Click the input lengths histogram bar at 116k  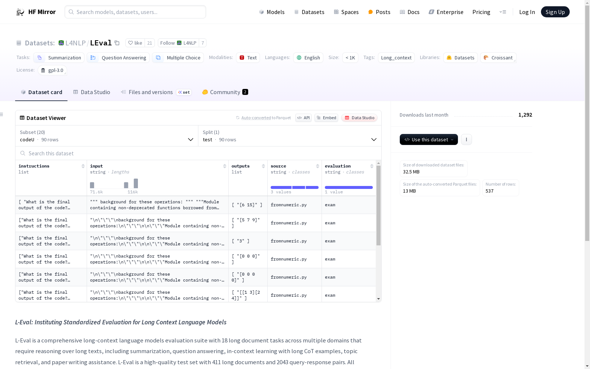[x=136, y=183]
